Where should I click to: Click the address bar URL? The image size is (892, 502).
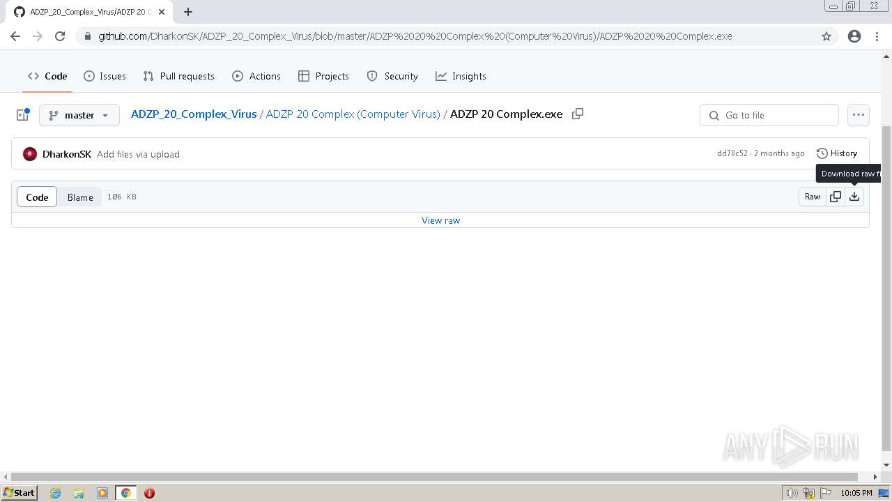pyautogui.click(x=415, y=36)
